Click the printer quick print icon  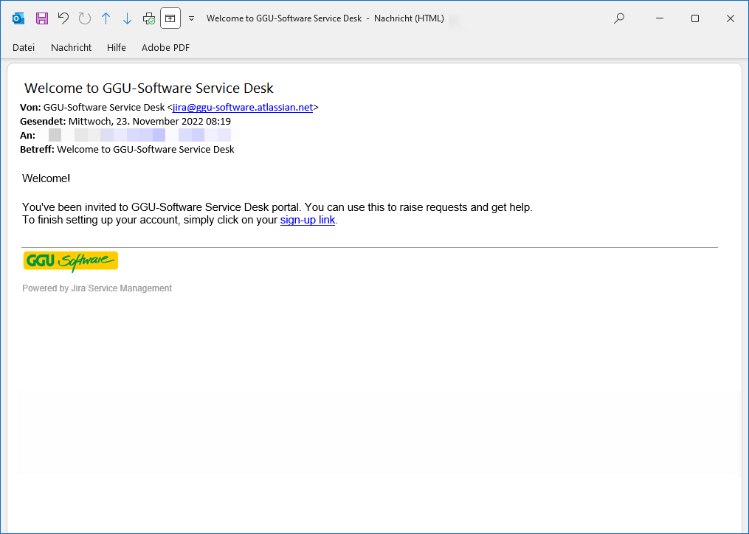(149, 18)
